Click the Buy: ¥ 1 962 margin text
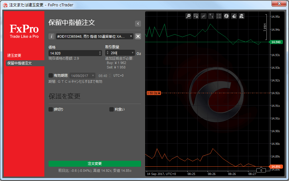289x181 pixels. pos(117,63)
